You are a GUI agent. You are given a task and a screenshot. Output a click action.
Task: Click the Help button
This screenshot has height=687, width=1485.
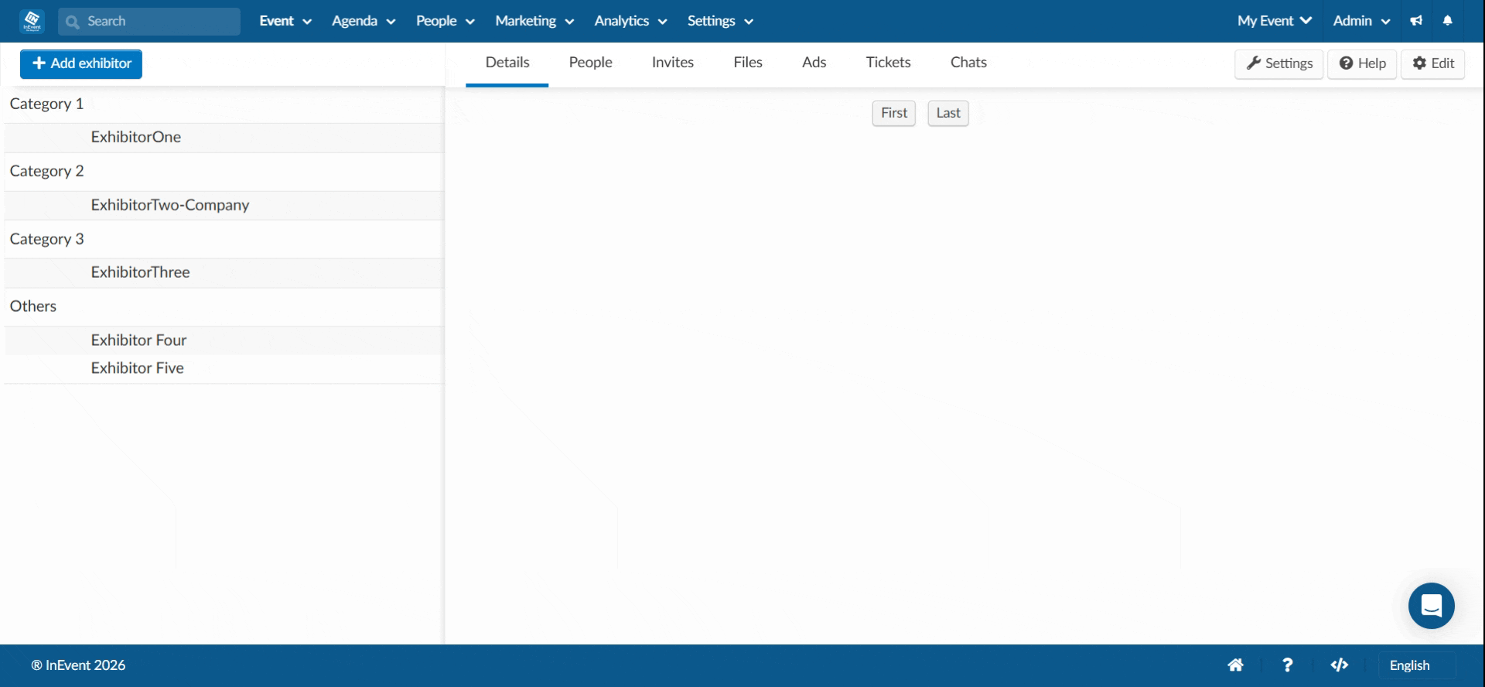point(1363,63)
